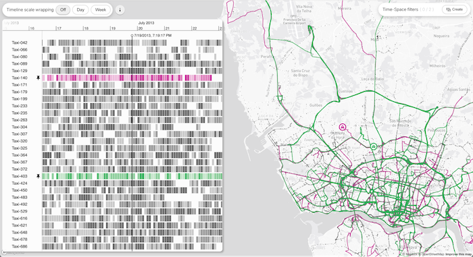The image size is (473, 257).
Task: Select the Taxi-678 row label
Action: 20,239
